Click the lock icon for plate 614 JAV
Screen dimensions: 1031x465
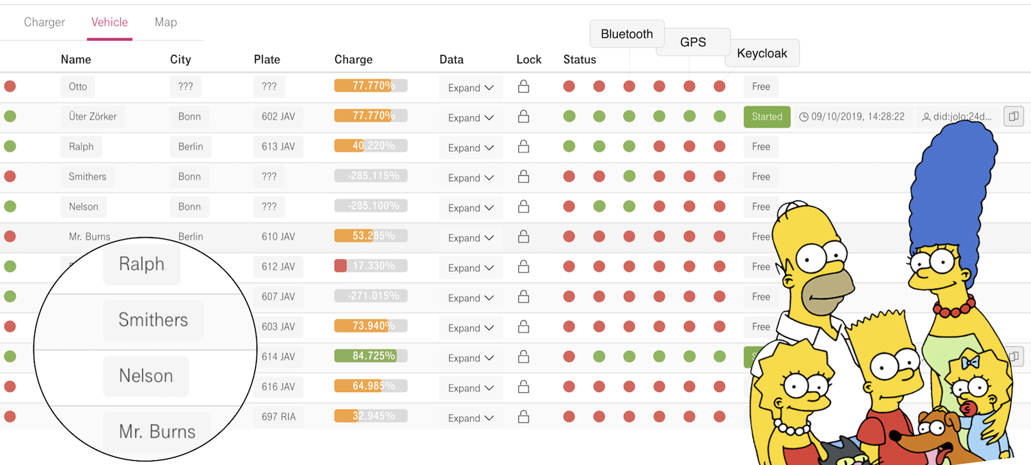pos(523,357)
